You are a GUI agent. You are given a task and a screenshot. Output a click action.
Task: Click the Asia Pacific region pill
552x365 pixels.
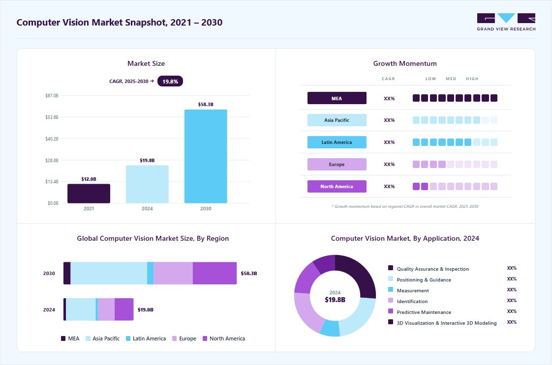coord(337,120)
